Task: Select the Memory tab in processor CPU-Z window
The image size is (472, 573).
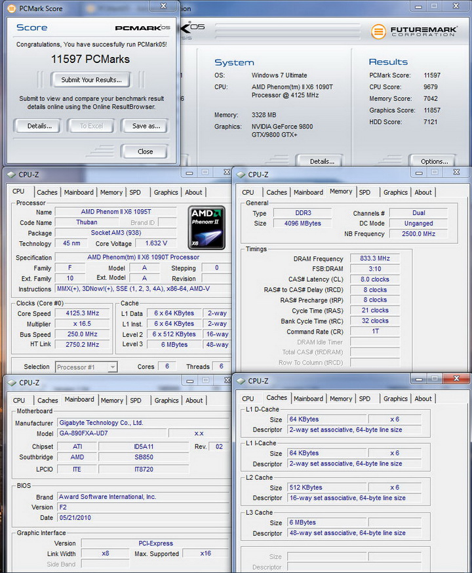Action: pos(111,192)
